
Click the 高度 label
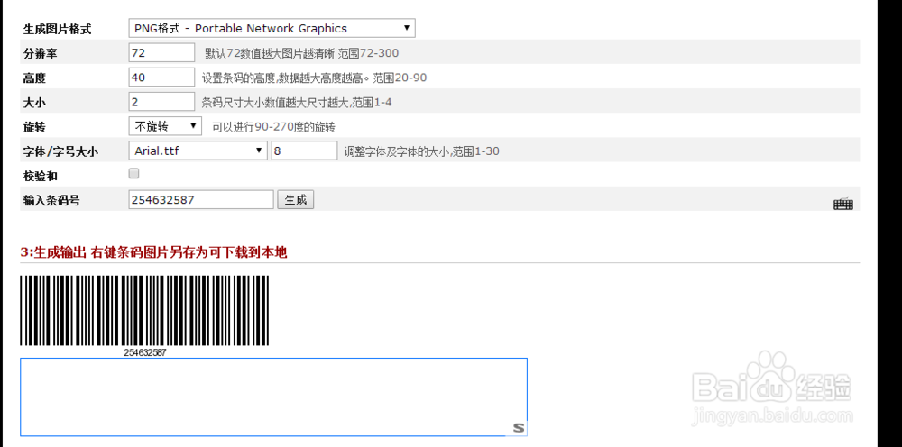(34, 78)
